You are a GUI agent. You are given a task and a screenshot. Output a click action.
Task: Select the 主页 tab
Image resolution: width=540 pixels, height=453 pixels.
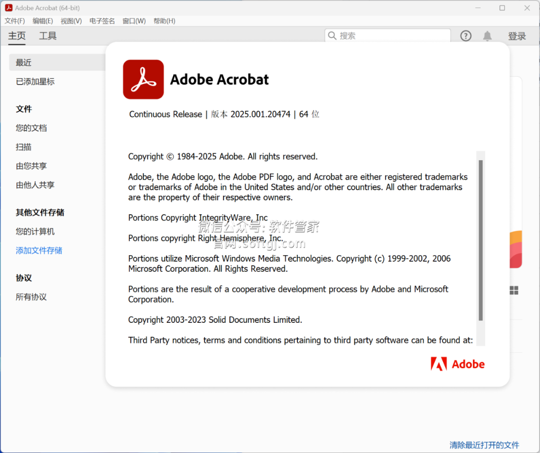click(17, 36)
